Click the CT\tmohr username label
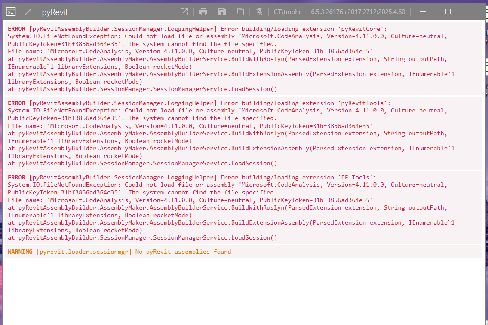This screenshot has height=325, width=488. pyautogui.click(x=287, y=12)
